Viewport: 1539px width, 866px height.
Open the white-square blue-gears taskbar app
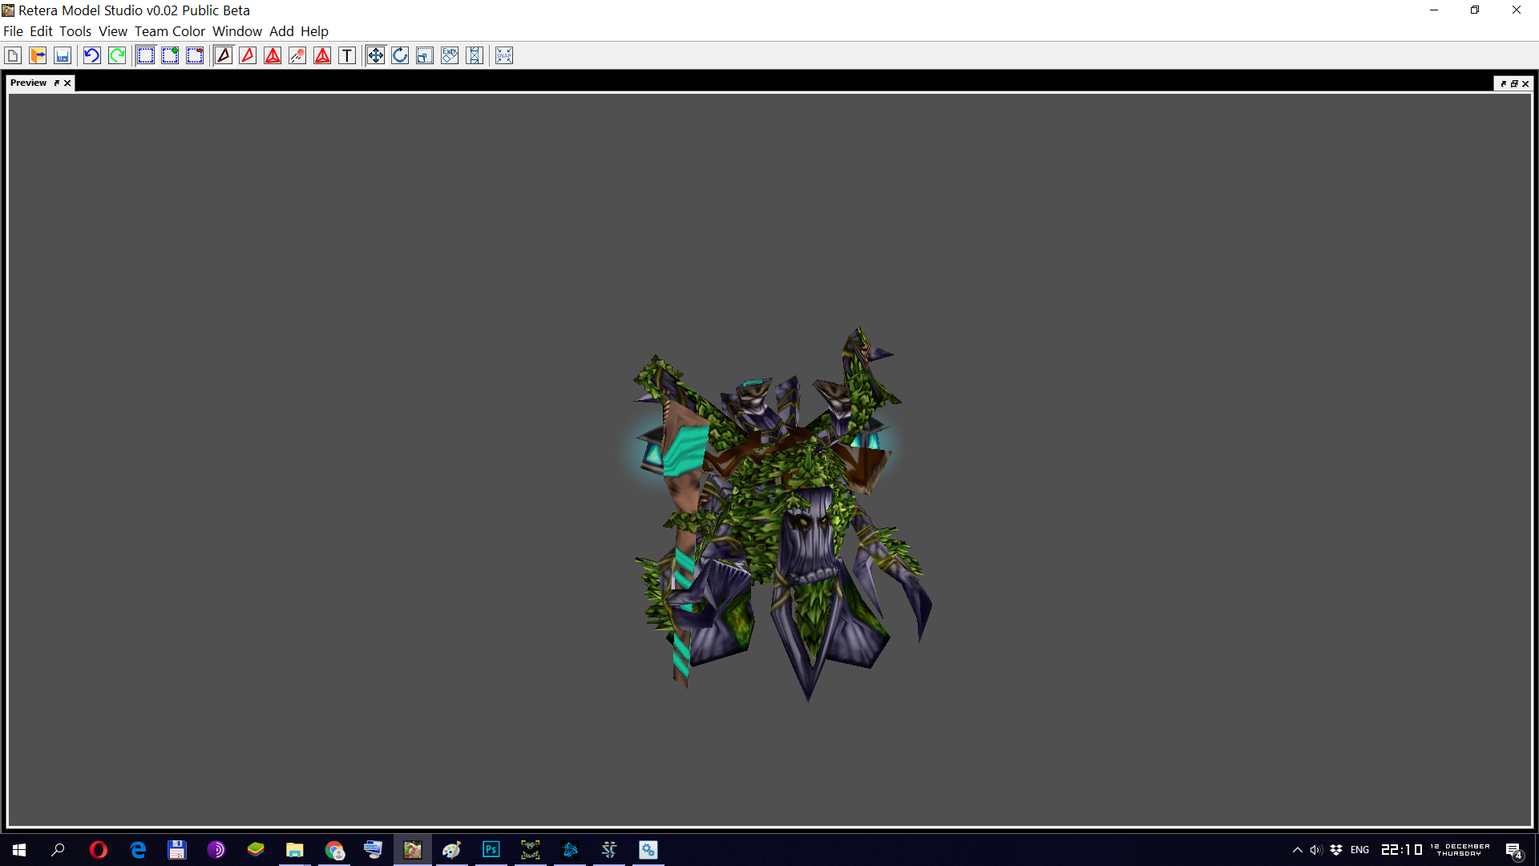click(648, 850)
